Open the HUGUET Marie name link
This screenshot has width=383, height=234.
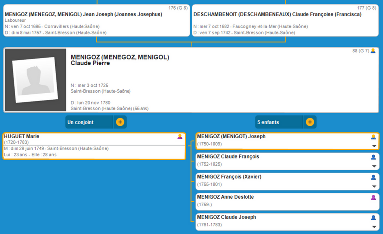[22, 136]
